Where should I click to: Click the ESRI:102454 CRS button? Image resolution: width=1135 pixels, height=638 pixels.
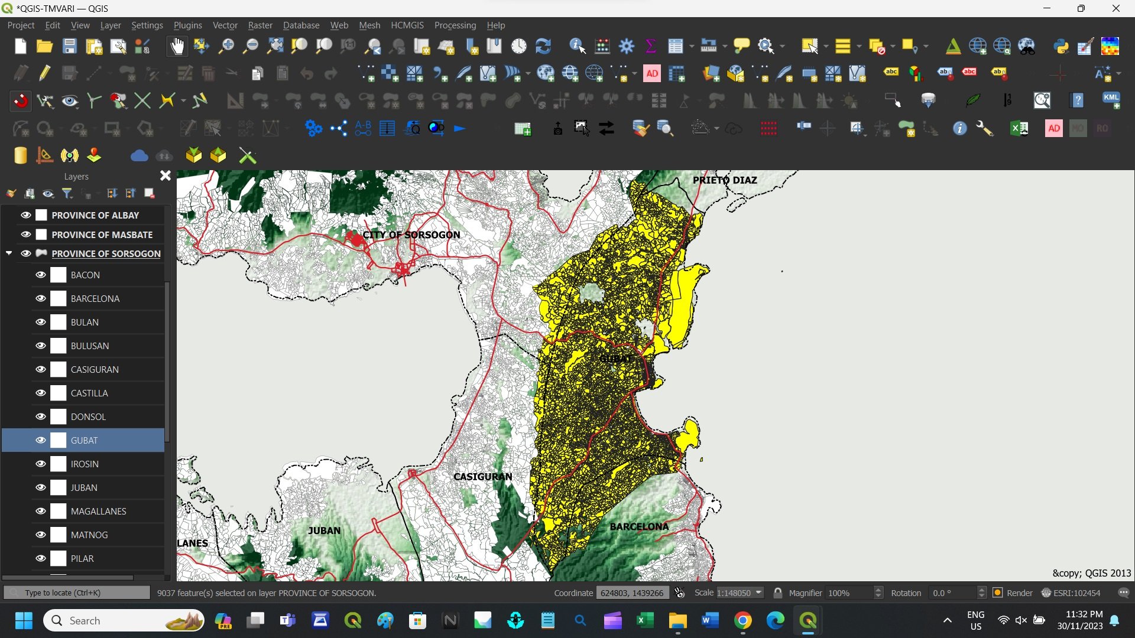(x=1071, y=593)
